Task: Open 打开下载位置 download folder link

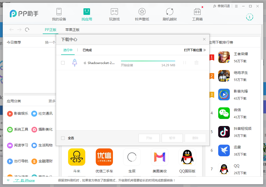Action: tap(195, 50)
